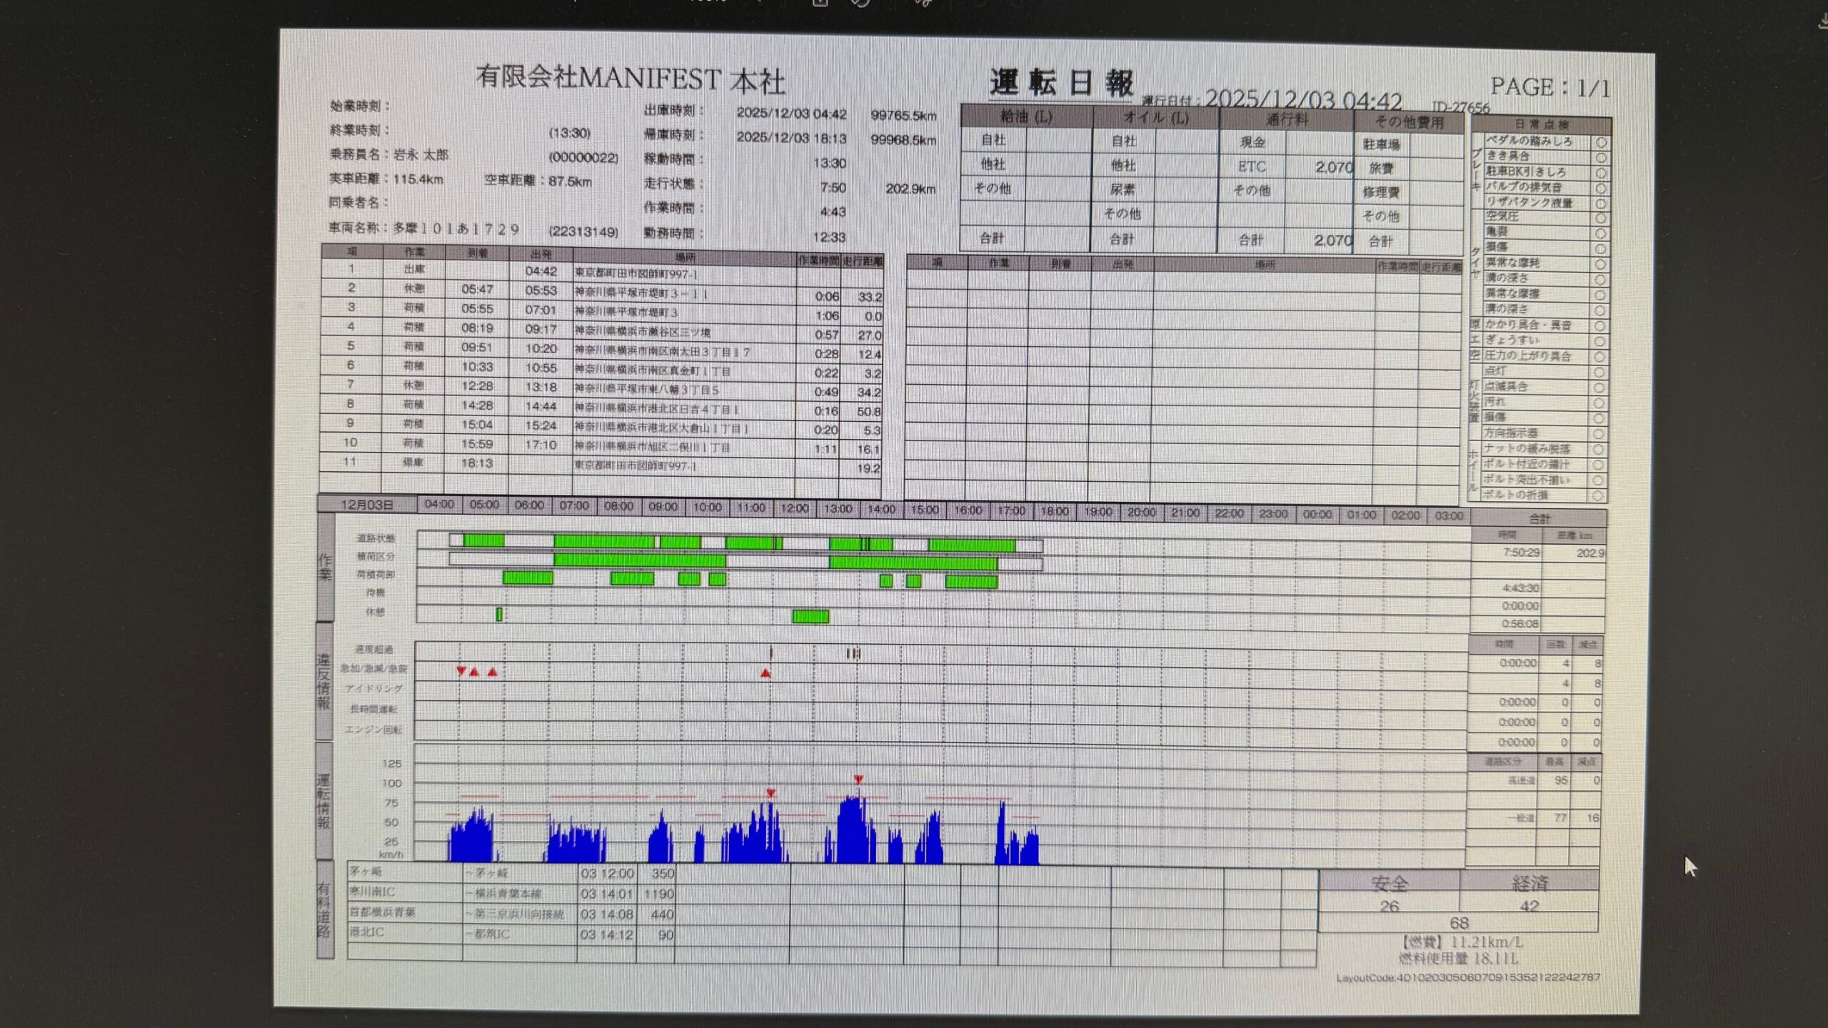Click the mouse cursor arrow at right
The height and width of the screenshot is (1028, 1828).
point(1689,865)
